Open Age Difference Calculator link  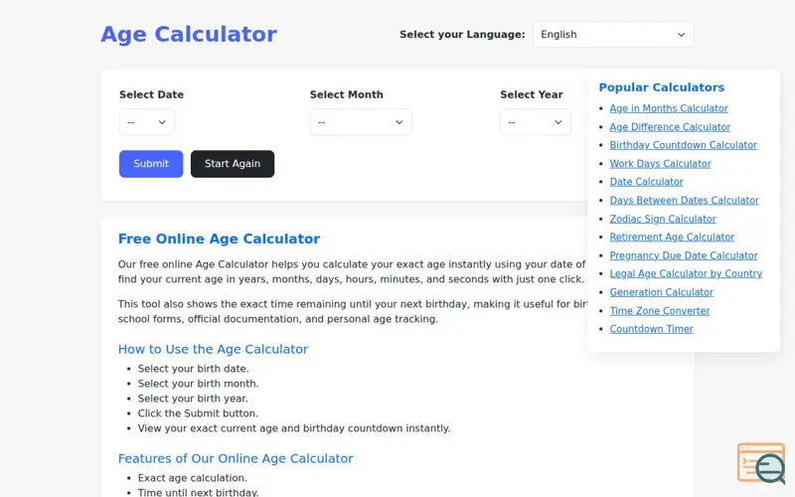tap(670, 127)
